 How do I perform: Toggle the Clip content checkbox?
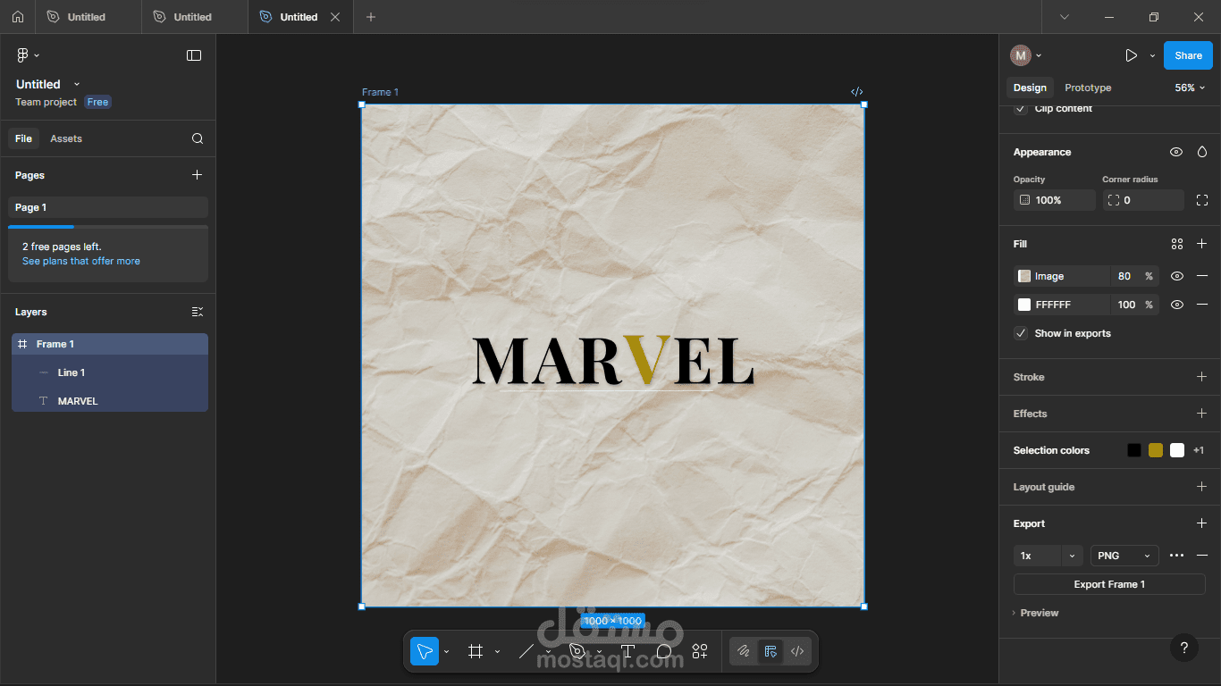1021,109
